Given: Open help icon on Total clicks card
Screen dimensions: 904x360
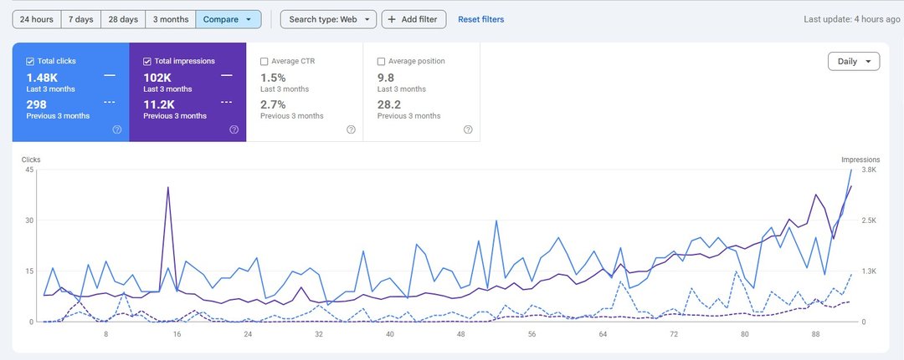Looking at the screenshot, I should pos(116,129).
